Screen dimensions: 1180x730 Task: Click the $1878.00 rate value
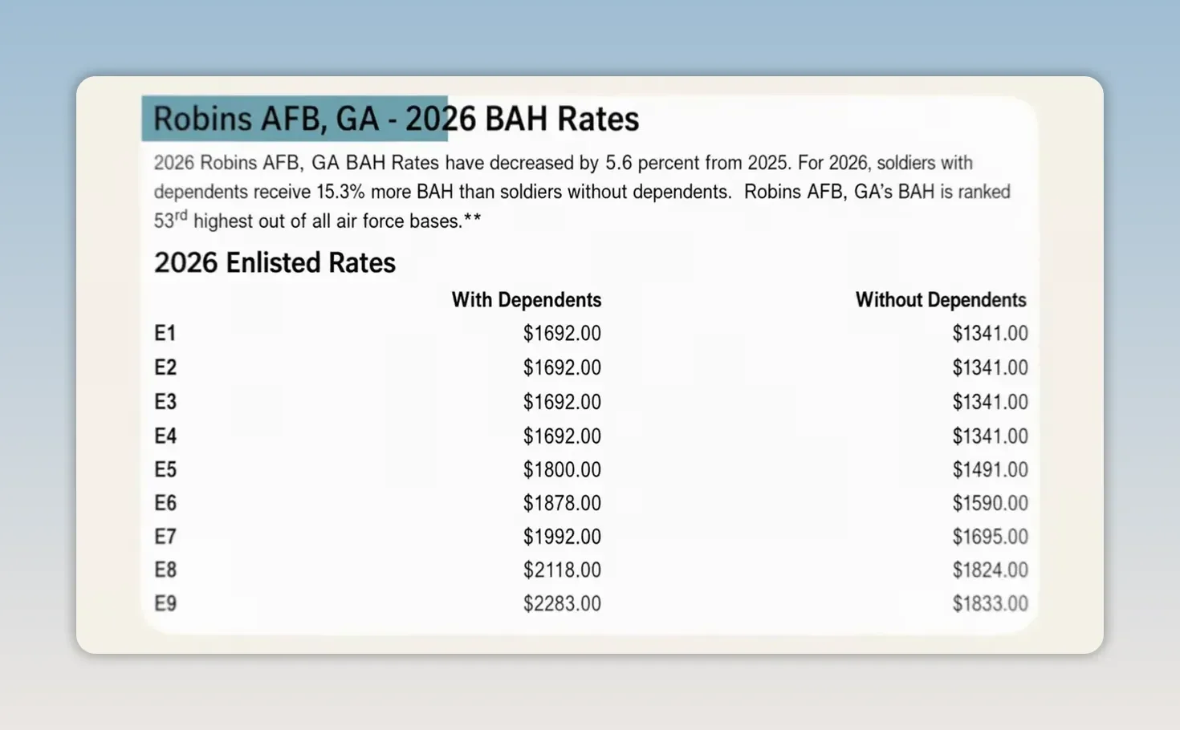562,504
